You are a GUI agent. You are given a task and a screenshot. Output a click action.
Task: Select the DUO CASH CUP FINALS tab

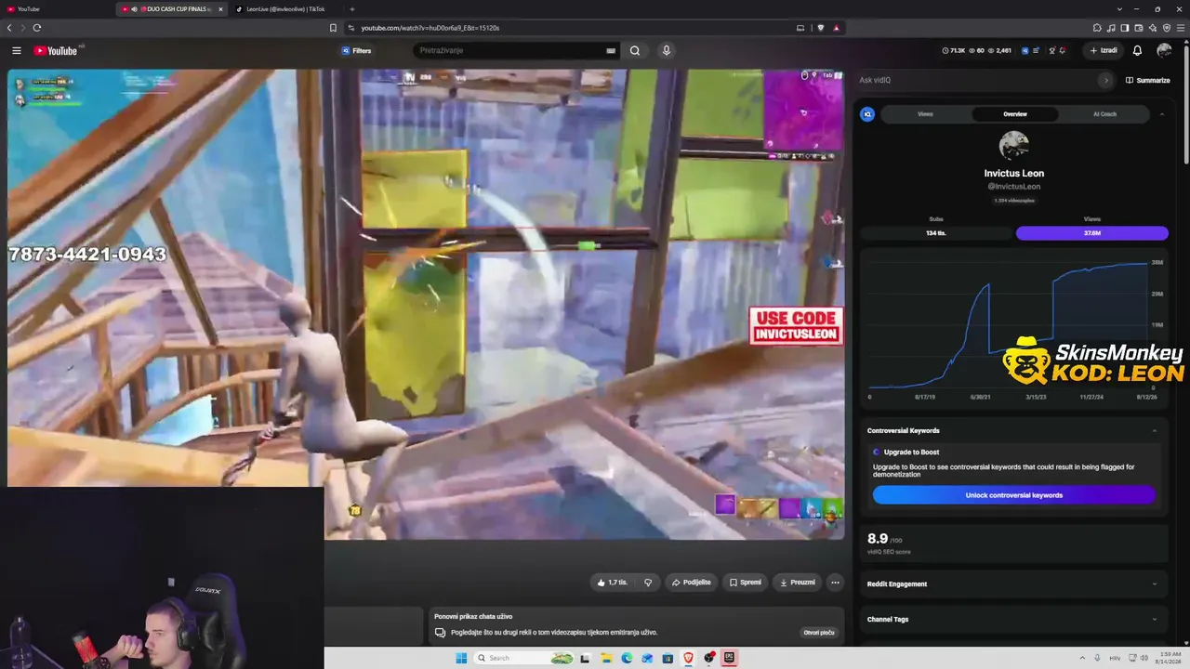(x=172, y=8)
